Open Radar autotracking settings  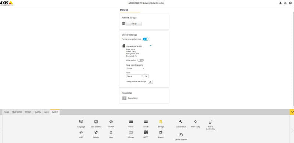(x=211, y=122)
